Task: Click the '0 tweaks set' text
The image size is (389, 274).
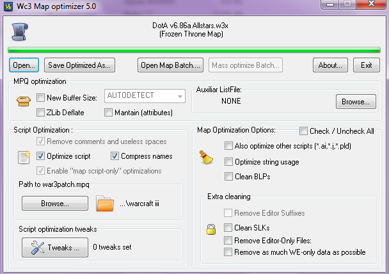Action: click(112, 247)
